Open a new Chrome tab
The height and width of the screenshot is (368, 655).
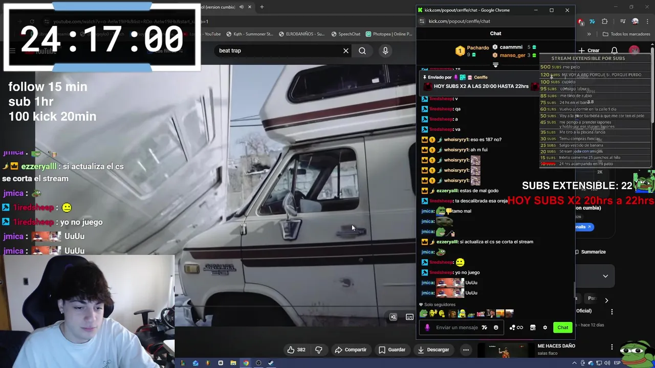click(261, 7)
